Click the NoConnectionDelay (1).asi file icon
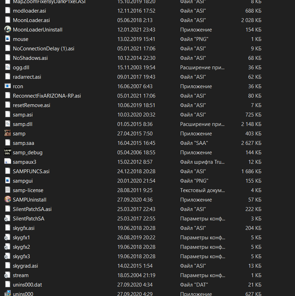Image resolution: width=295 pixels, height=296 pixels. point(8,48)
